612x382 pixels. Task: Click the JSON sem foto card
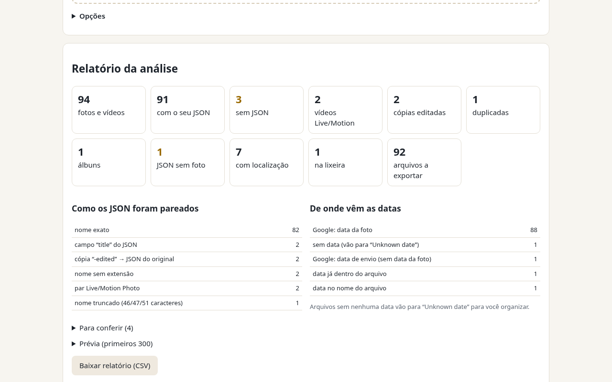[187, 162]
